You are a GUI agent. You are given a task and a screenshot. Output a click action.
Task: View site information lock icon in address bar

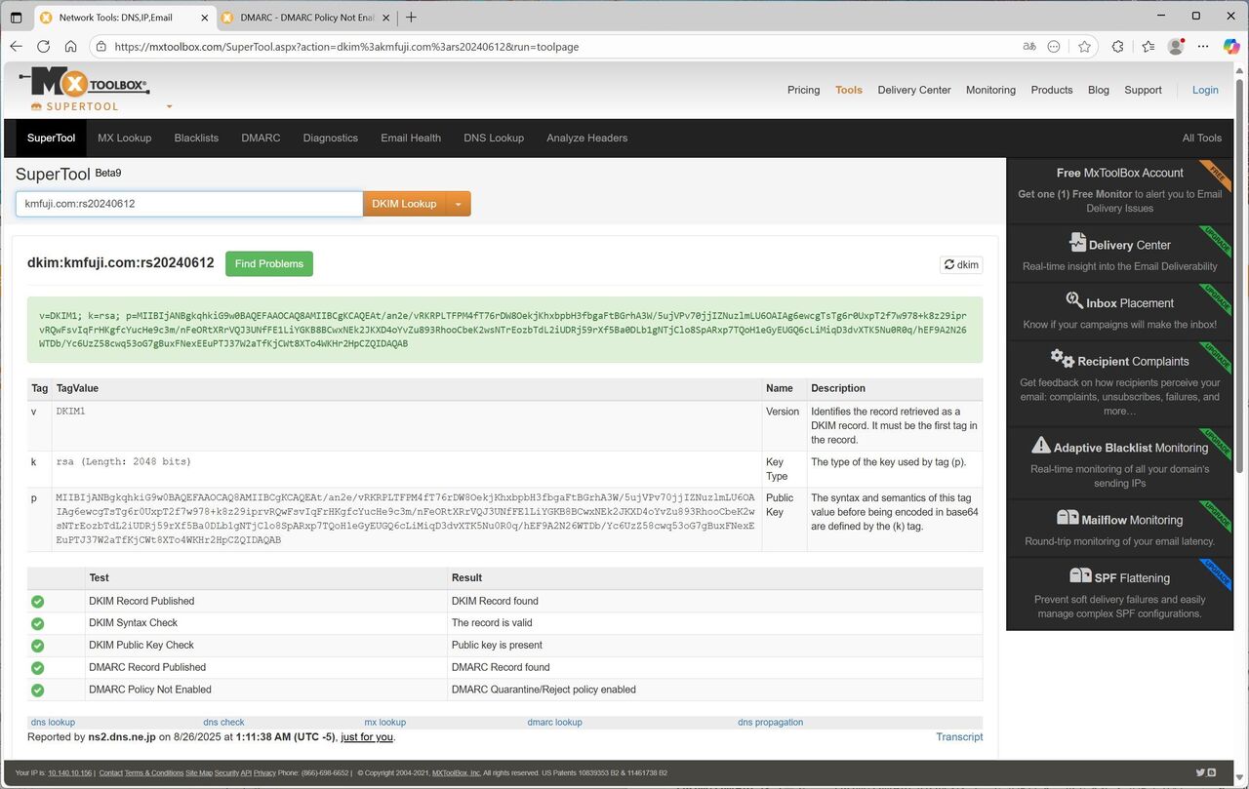tap(101, 46)
